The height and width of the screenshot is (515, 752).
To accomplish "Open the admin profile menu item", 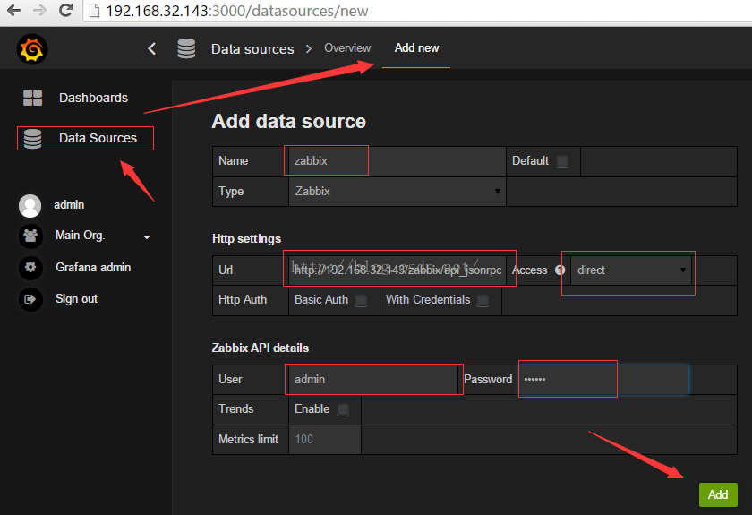I will coord(69,205).
